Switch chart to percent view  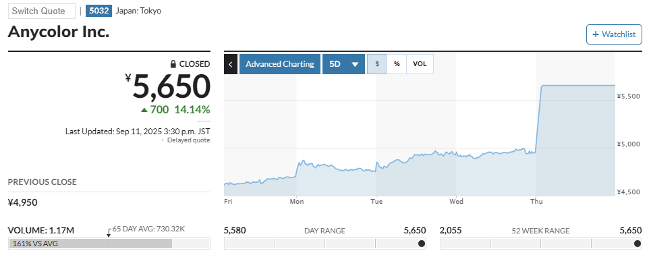click(x=397, y=64)
